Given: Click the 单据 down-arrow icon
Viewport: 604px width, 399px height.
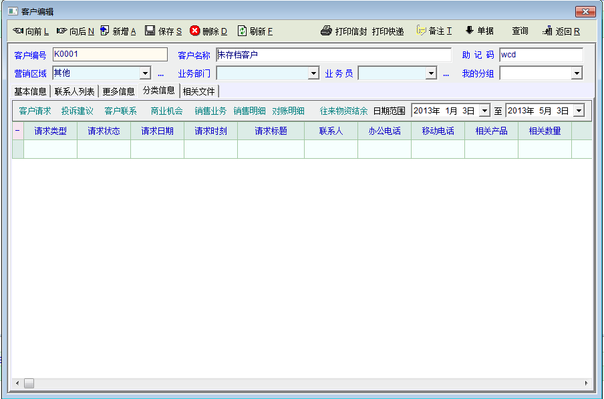Looking at the screenshot, I should (x=469, y=31).
